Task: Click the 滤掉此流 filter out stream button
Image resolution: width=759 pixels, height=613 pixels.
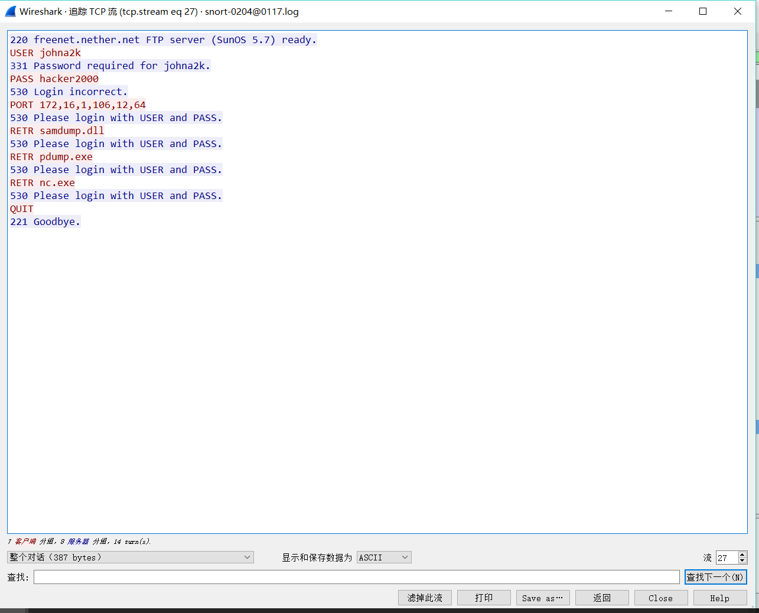Action: (x=425, y=598)
